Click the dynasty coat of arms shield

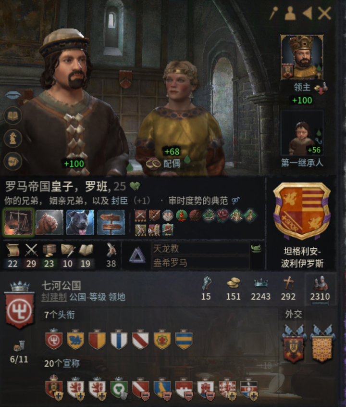click(302, 211)
